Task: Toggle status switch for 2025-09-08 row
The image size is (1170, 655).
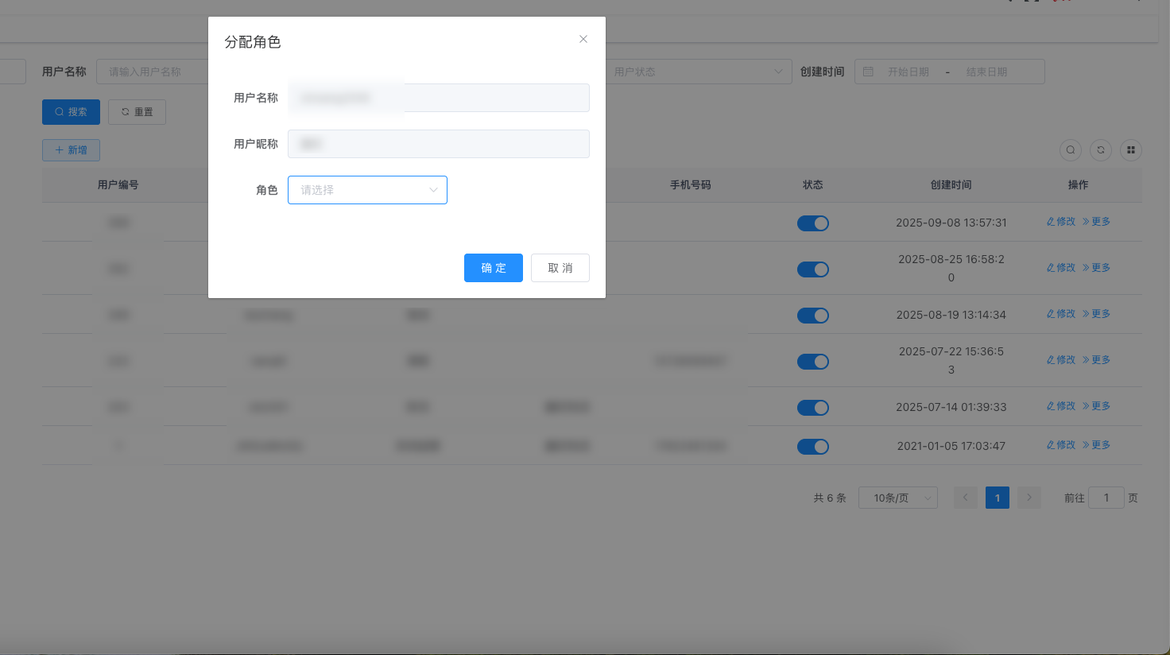Action: pyautogui.click(x=813, y=223)
